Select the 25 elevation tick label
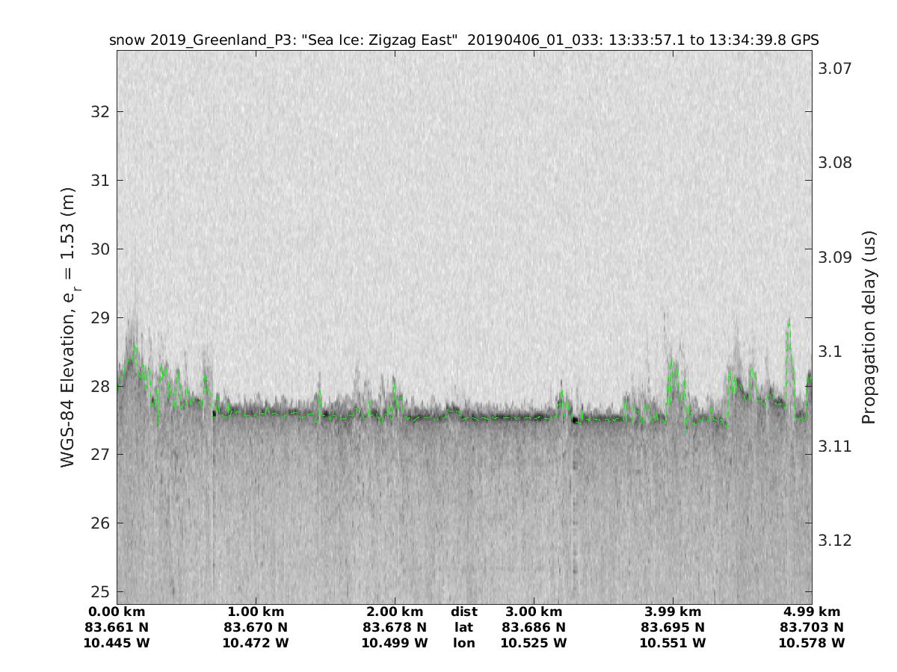897x672 pixels. click(99, 592)
